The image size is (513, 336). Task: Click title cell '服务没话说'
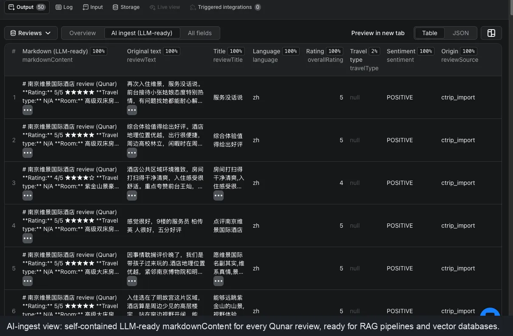[x=228, y=97]
